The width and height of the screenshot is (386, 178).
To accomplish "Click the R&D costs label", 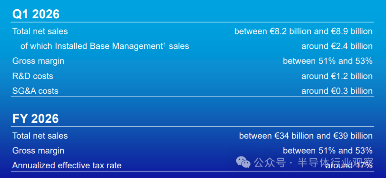I will click(33, 76).
